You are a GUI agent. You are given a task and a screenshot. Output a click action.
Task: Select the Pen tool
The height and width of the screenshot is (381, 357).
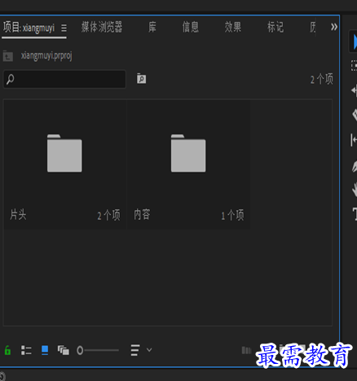(355, 166)
